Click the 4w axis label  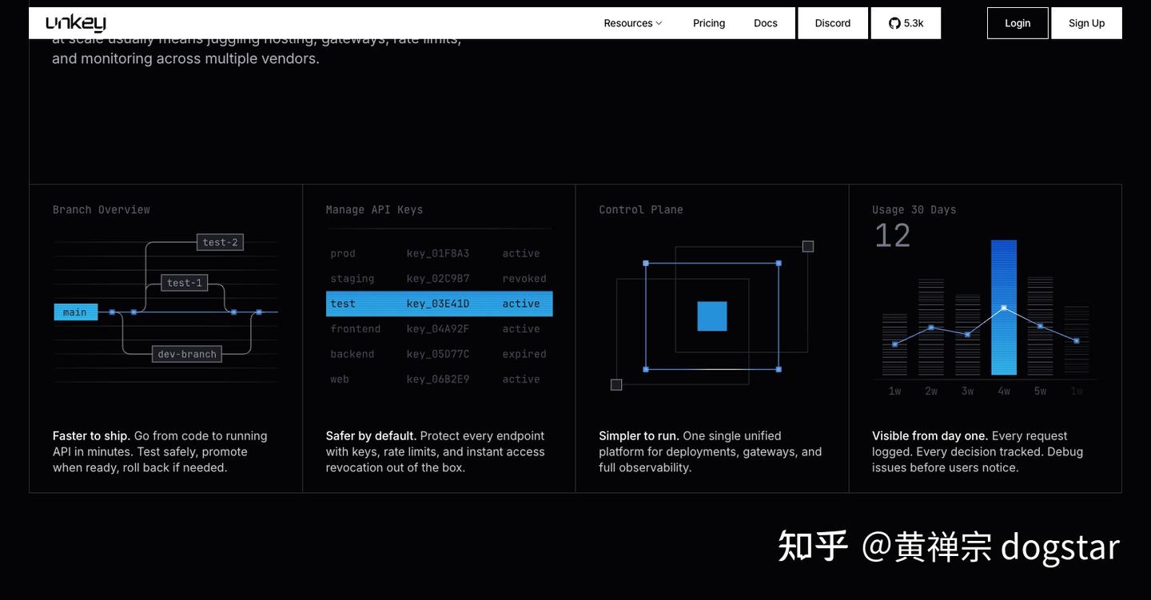coord(1004,391)
